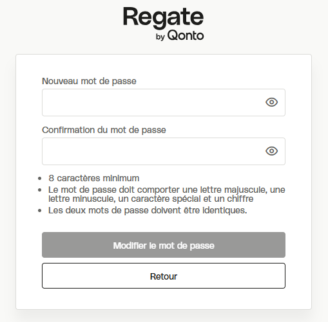Click the Regate logo at top
The width and height of the screenshot is (328, 322).
(164, 17)
